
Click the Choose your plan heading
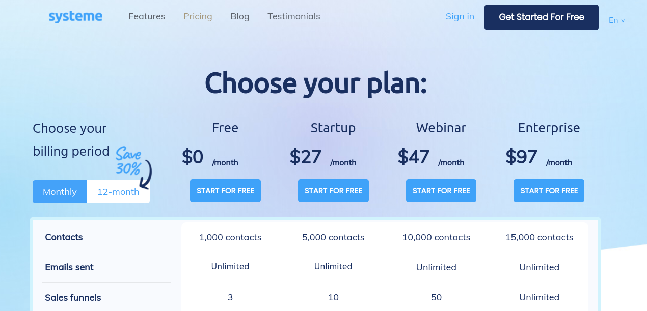point(316,83)
